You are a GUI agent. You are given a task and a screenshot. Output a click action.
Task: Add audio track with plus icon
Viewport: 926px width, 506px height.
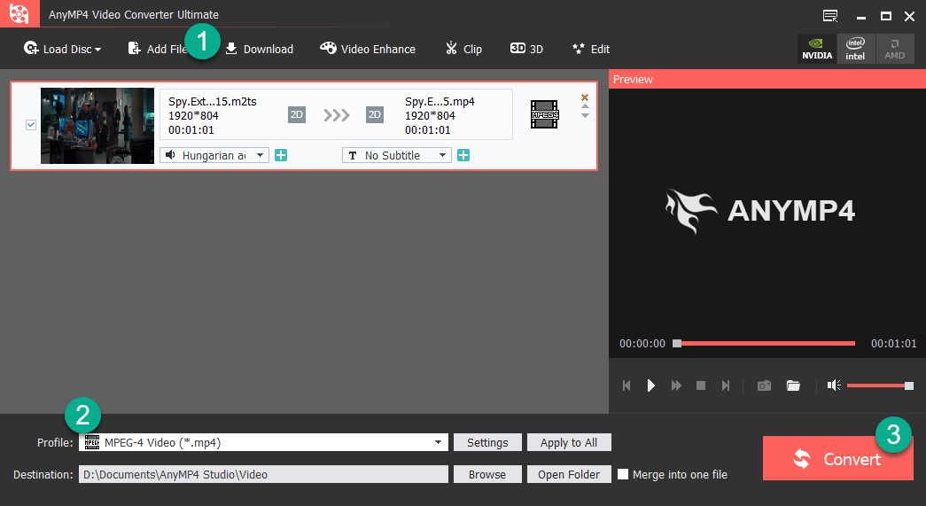(x=281, y=155)
